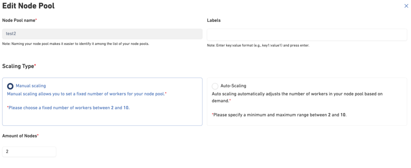Close the Edit Node Pool dialog
411x168 pixels.
pos(405,6)
